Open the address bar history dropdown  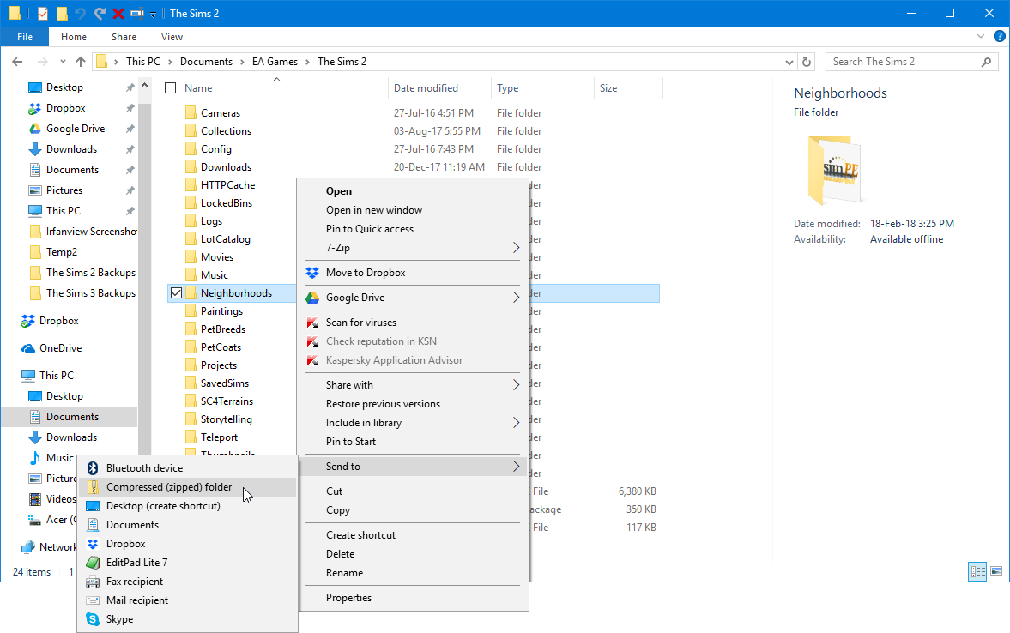(x=789, y=63)
